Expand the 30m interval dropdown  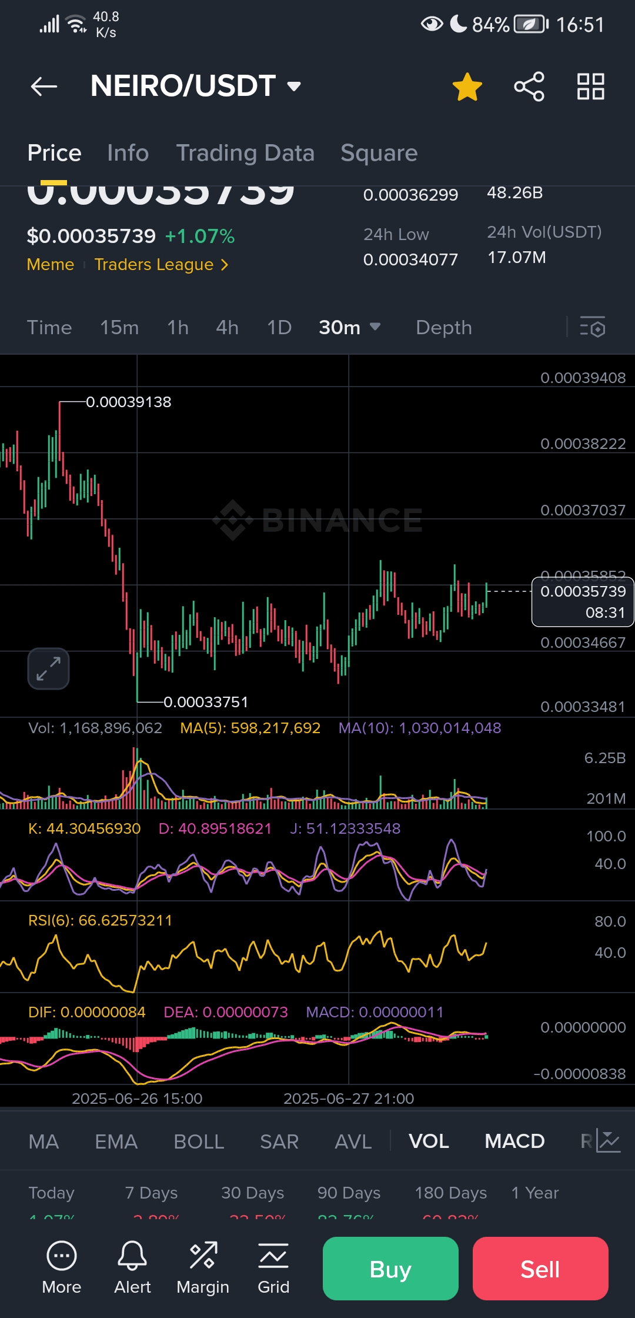tap(350, 328)
